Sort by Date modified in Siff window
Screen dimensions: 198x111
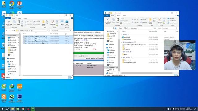click(54, 34)
